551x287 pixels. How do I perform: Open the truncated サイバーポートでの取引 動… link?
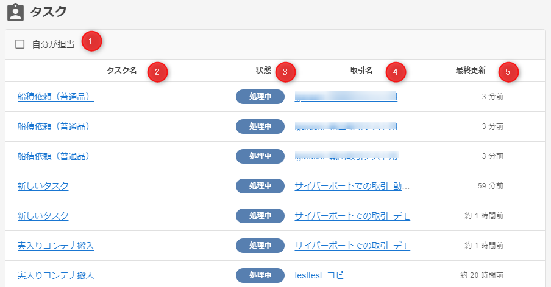(x=352, y=186)
